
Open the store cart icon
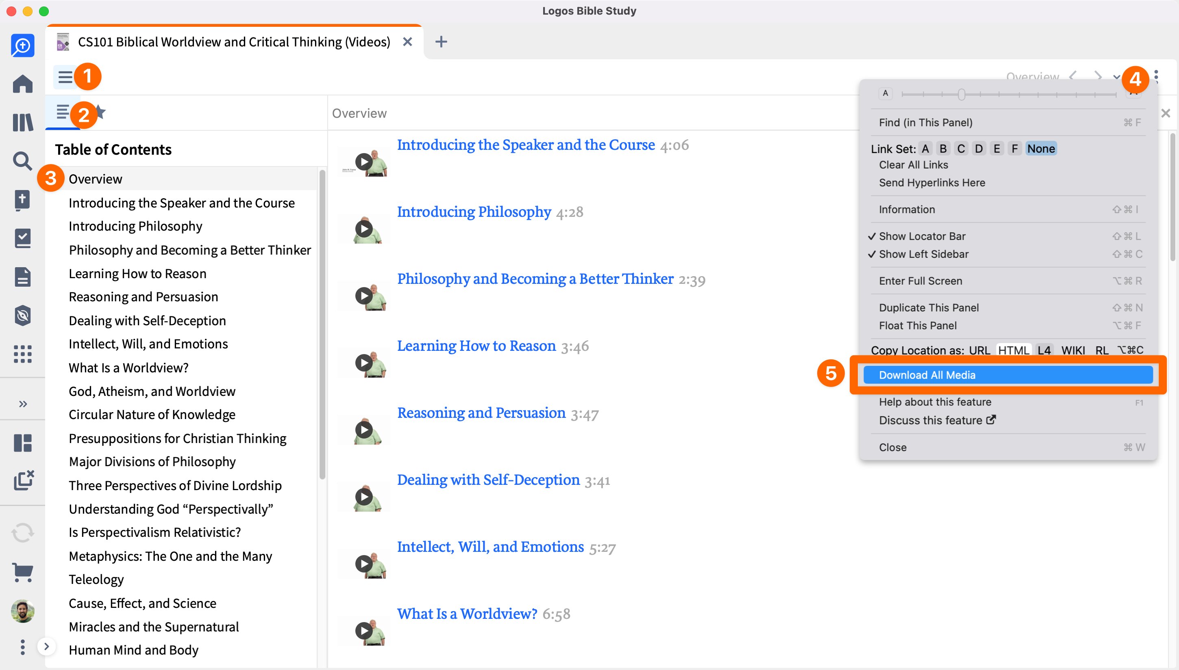23,572
